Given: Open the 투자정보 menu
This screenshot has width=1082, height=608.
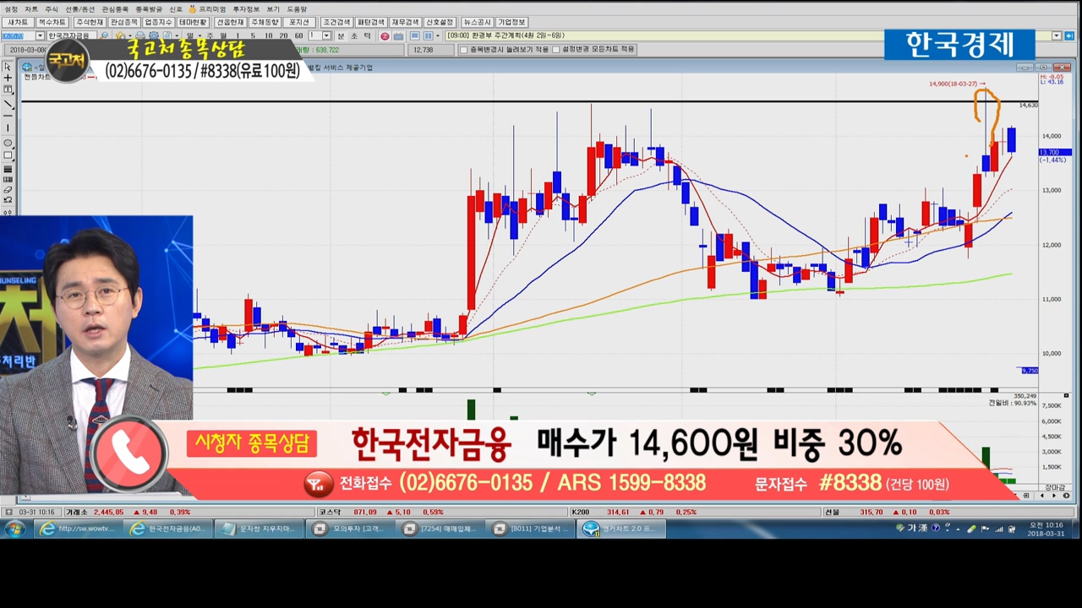Looking at the screenshot, I should [x=245, y=8].
